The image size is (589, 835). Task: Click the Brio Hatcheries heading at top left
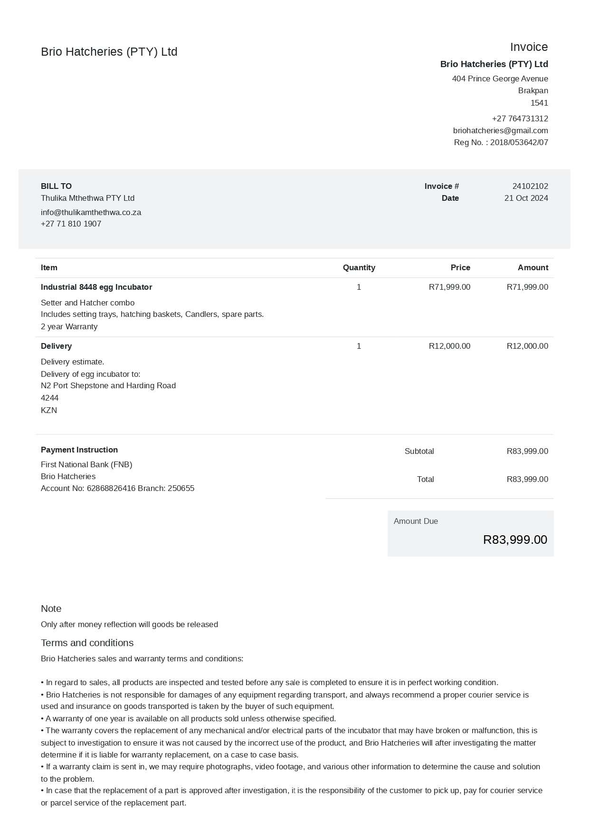pyautogui.click(x=109, y=52)
